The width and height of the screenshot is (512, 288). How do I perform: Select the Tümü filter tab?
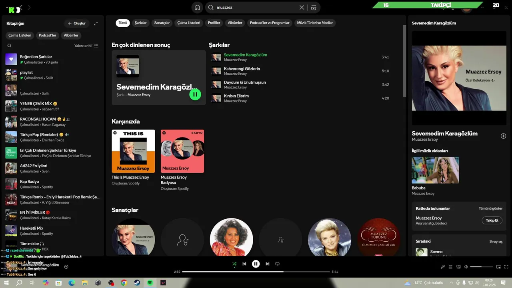[x=123, y=23]
